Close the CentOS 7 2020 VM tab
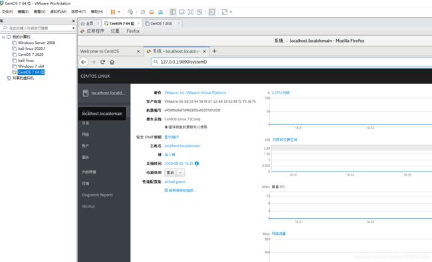The height and width of the screenshot is (262, 432). (x=179, y=23)
